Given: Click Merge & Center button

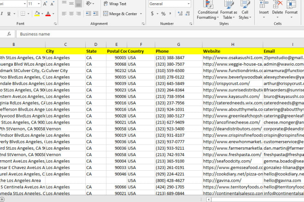Looking at the screenshot, I should pos(120,14).
